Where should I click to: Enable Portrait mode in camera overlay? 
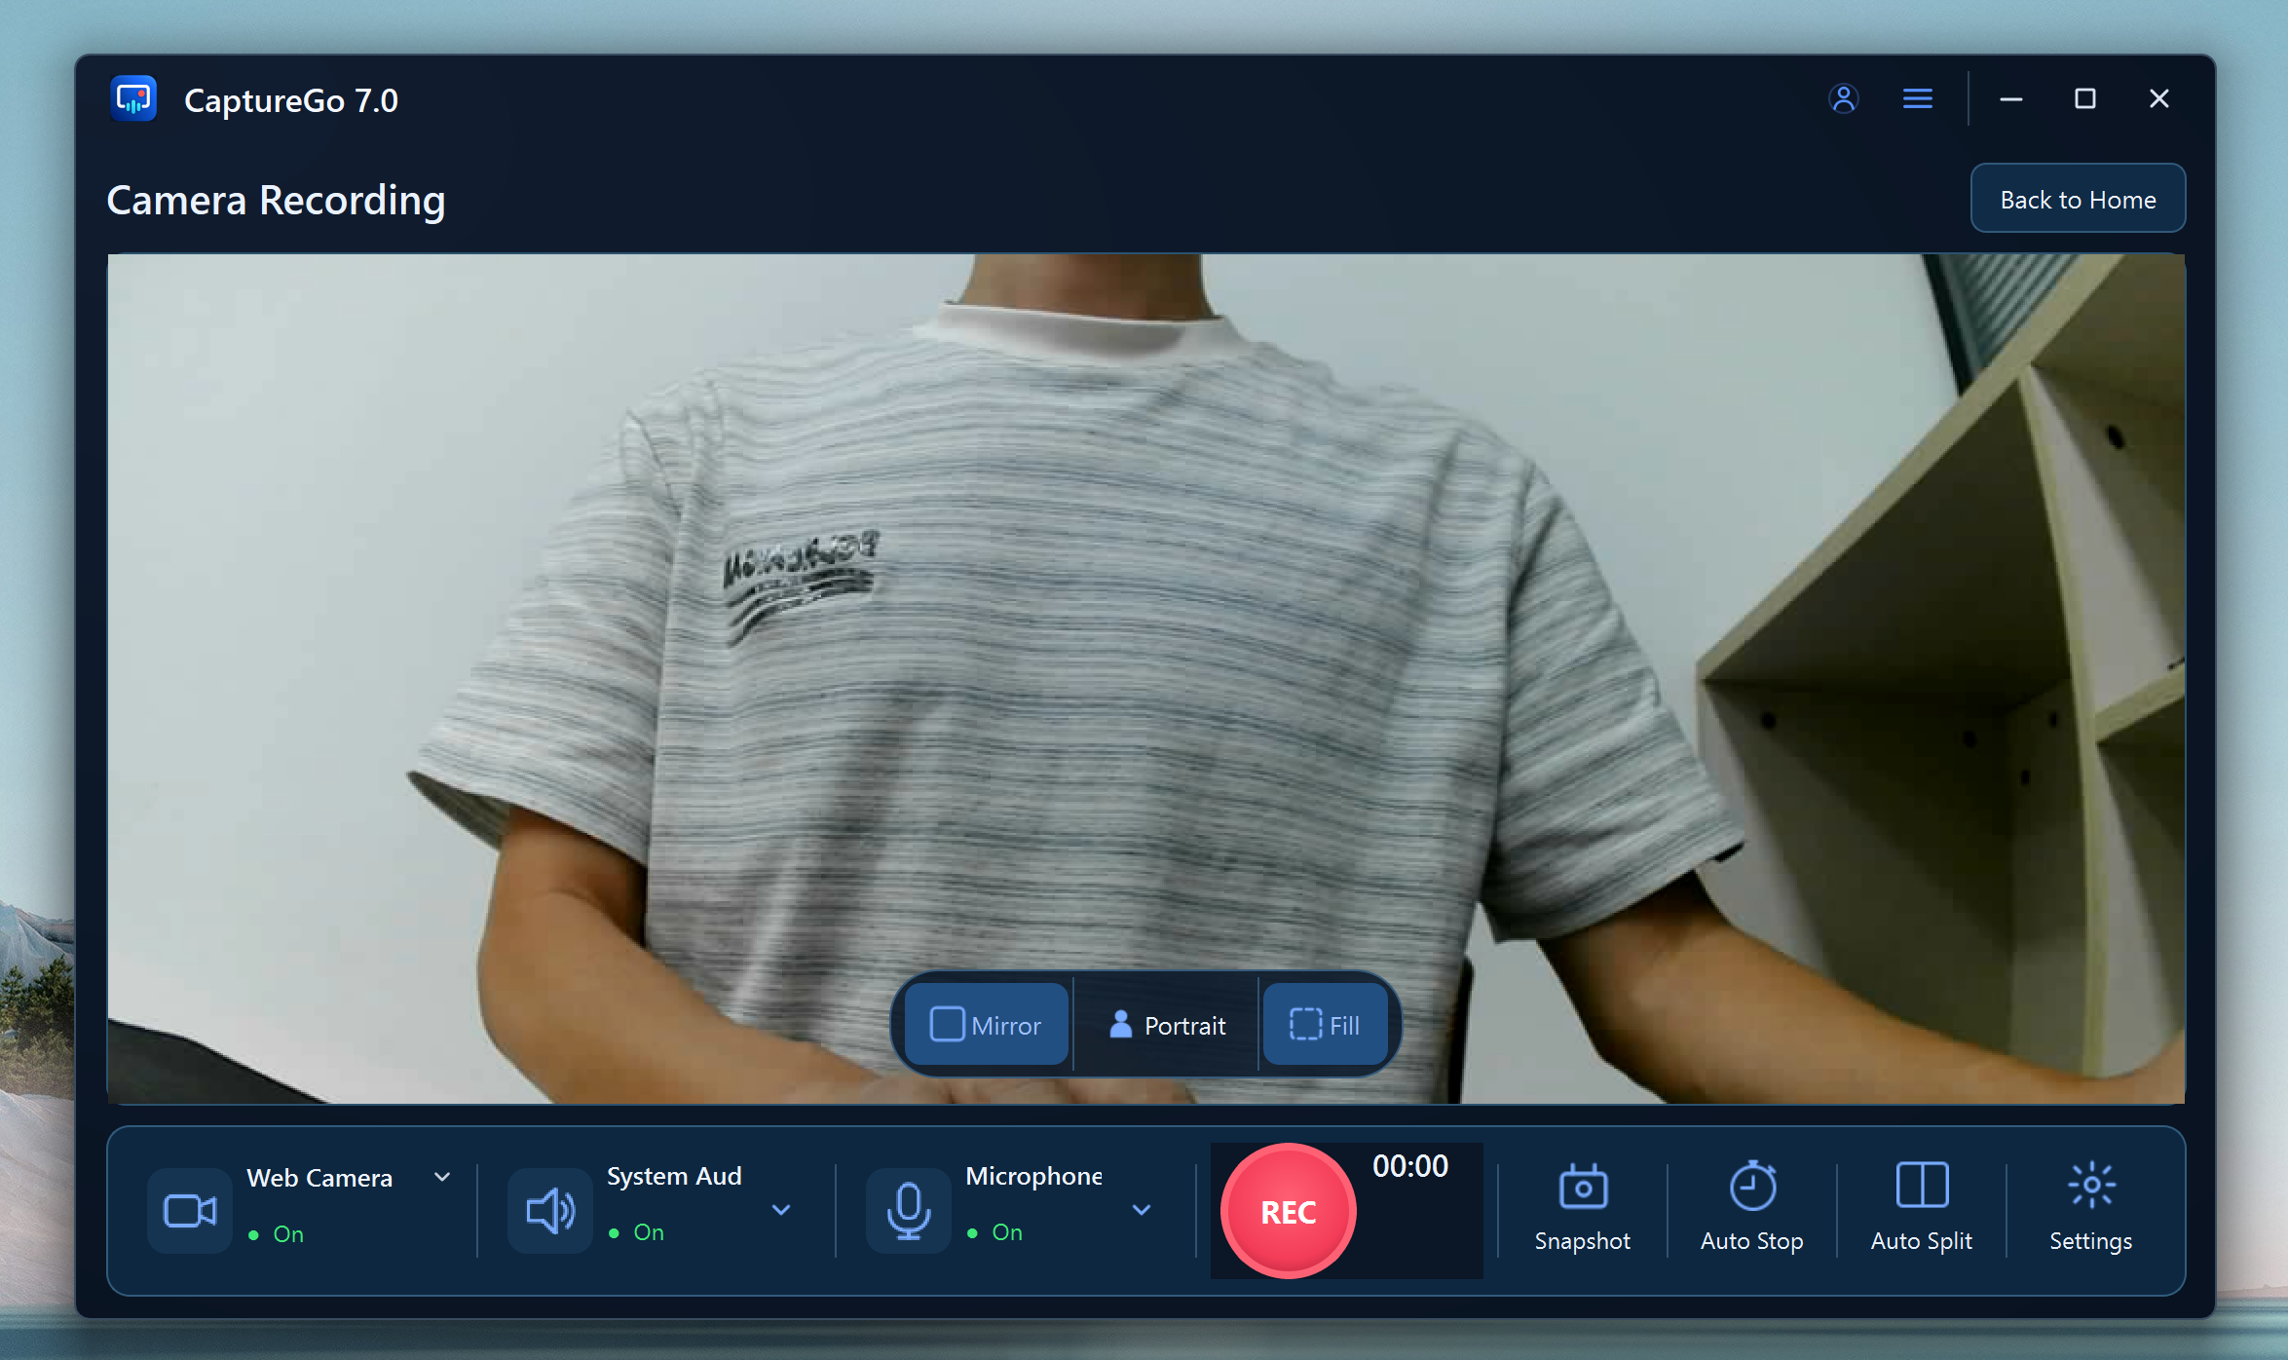coord(1166,1025)
